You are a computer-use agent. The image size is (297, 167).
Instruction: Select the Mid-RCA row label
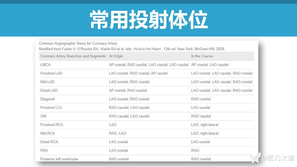click(49, 134)
